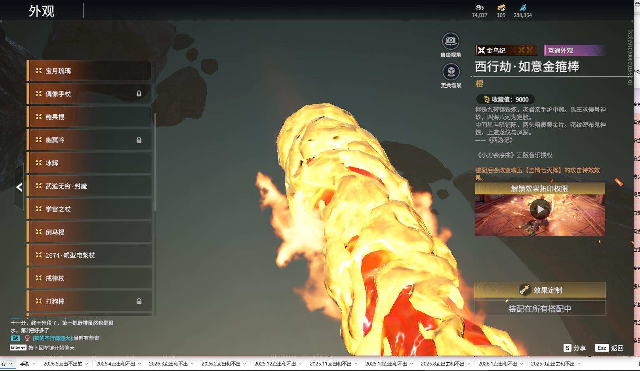Select the 戒律杖 skin
The height and width of the screenshot is (371, 640).
89,278
